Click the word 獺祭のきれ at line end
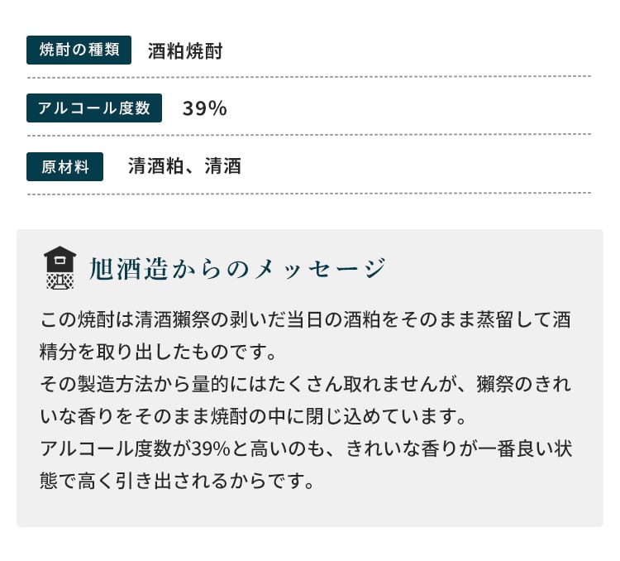The height and width of the screenshot is (561, 620). coord(524,384)
